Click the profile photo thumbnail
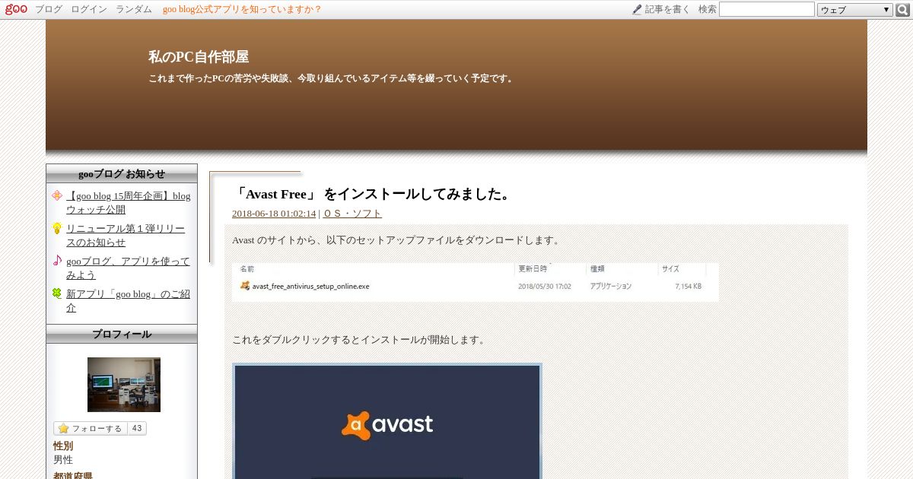913x479 pixels. tap(124, 385)
